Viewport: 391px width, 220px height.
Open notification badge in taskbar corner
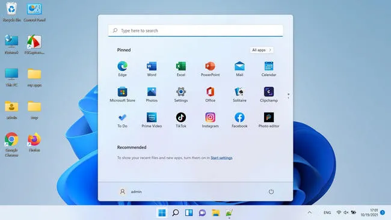[383, 213]
